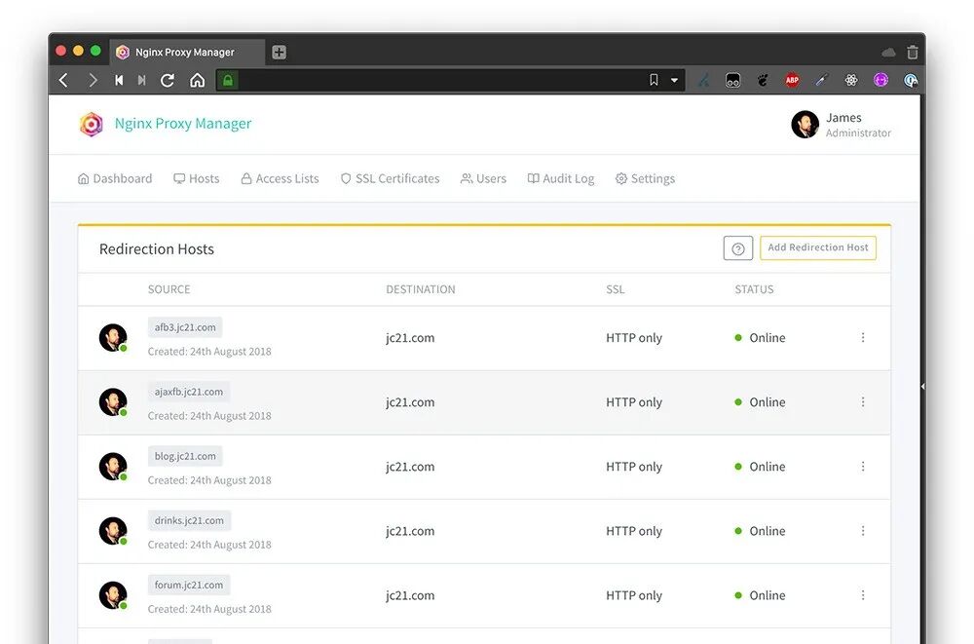Screen dimensions: 974x644
Task: Click the afb3.jc21.com source tag
Action: point(185,327)
